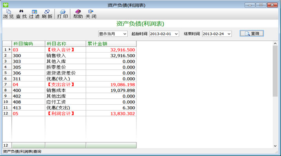Click subject code 400
Screen dimensions: 281x156
click(x=17, y=91)
